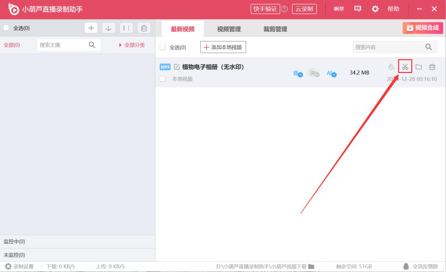Click the scissors cut icon on the video row
The width and height of the screenshot is (446, 272).
click(x=405, y=67)
